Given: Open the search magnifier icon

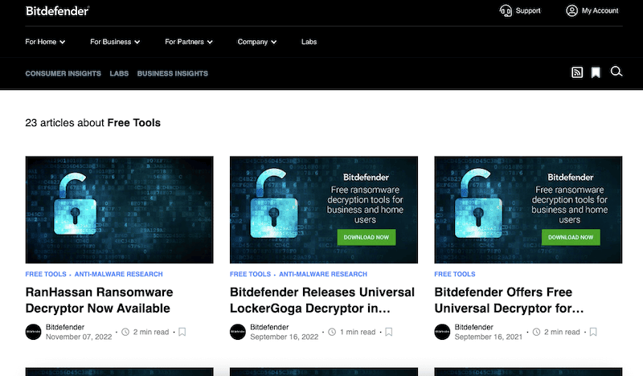Looking at the screenshot, I should 616,72.
